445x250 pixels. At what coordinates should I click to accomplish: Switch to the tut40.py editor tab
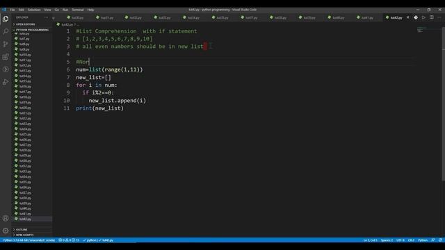click(336, 17)
